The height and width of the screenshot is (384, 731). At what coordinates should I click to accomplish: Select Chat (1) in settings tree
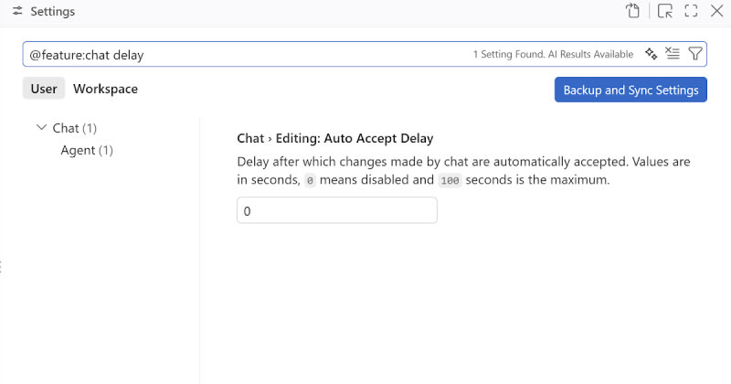75,128
